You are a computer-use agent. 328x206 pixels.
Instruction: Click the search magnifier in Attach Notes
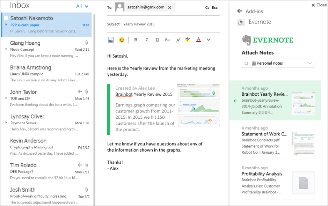[246, 63]
